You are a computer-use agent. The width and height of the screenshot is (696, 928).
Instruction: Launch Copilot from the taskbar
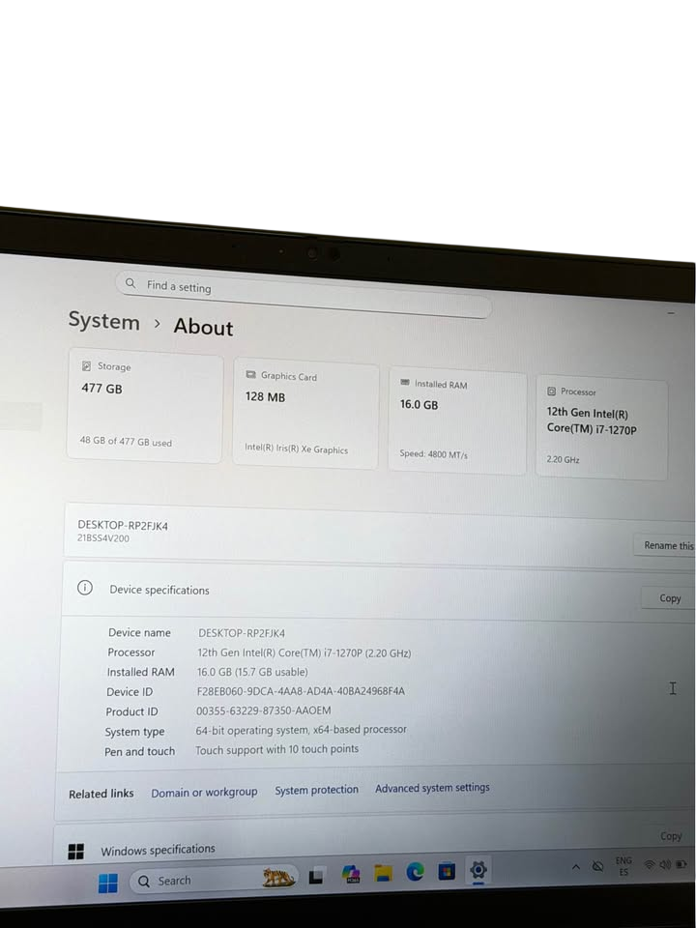(x=351, y=874)
